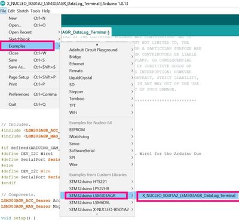Expand the Bridge examples submenu
Image resolution: width=239 pixels, height=222 pixels.
[x=97, y=57]
